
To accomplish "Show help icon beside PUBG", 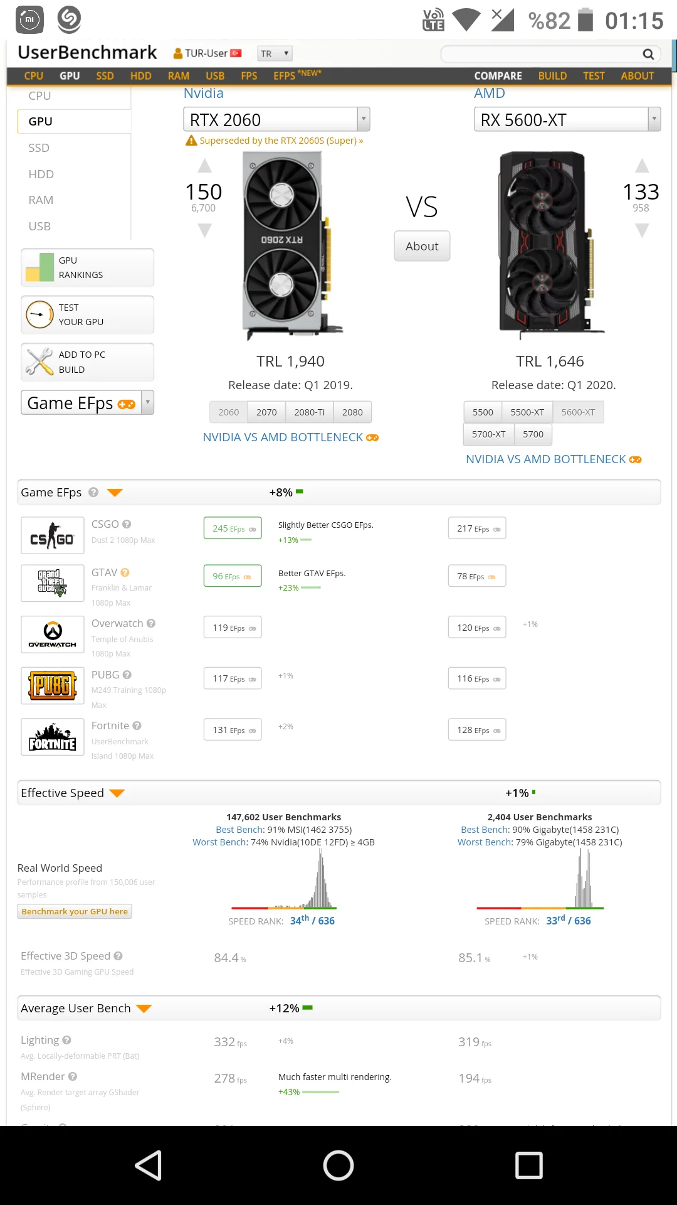I will (x=127, y=675).
